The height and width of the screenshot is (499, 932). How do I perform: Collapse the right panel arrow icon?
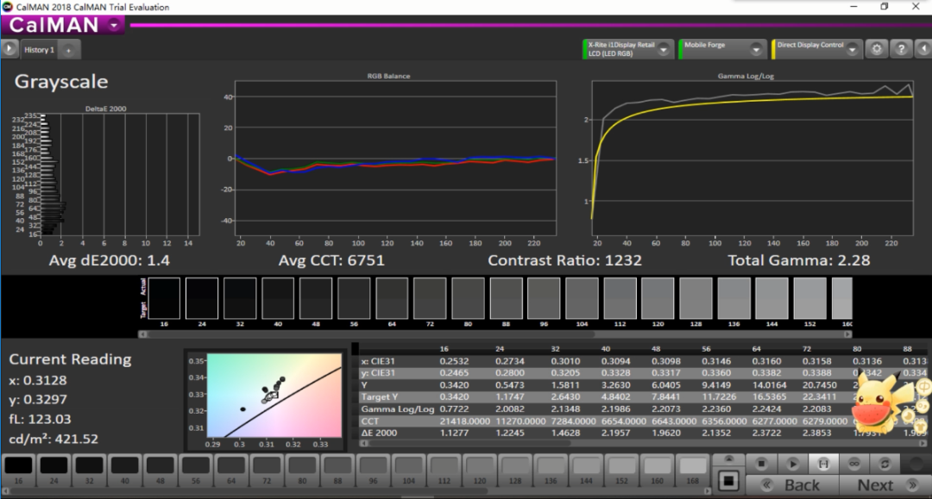click(x=923, y=49)
